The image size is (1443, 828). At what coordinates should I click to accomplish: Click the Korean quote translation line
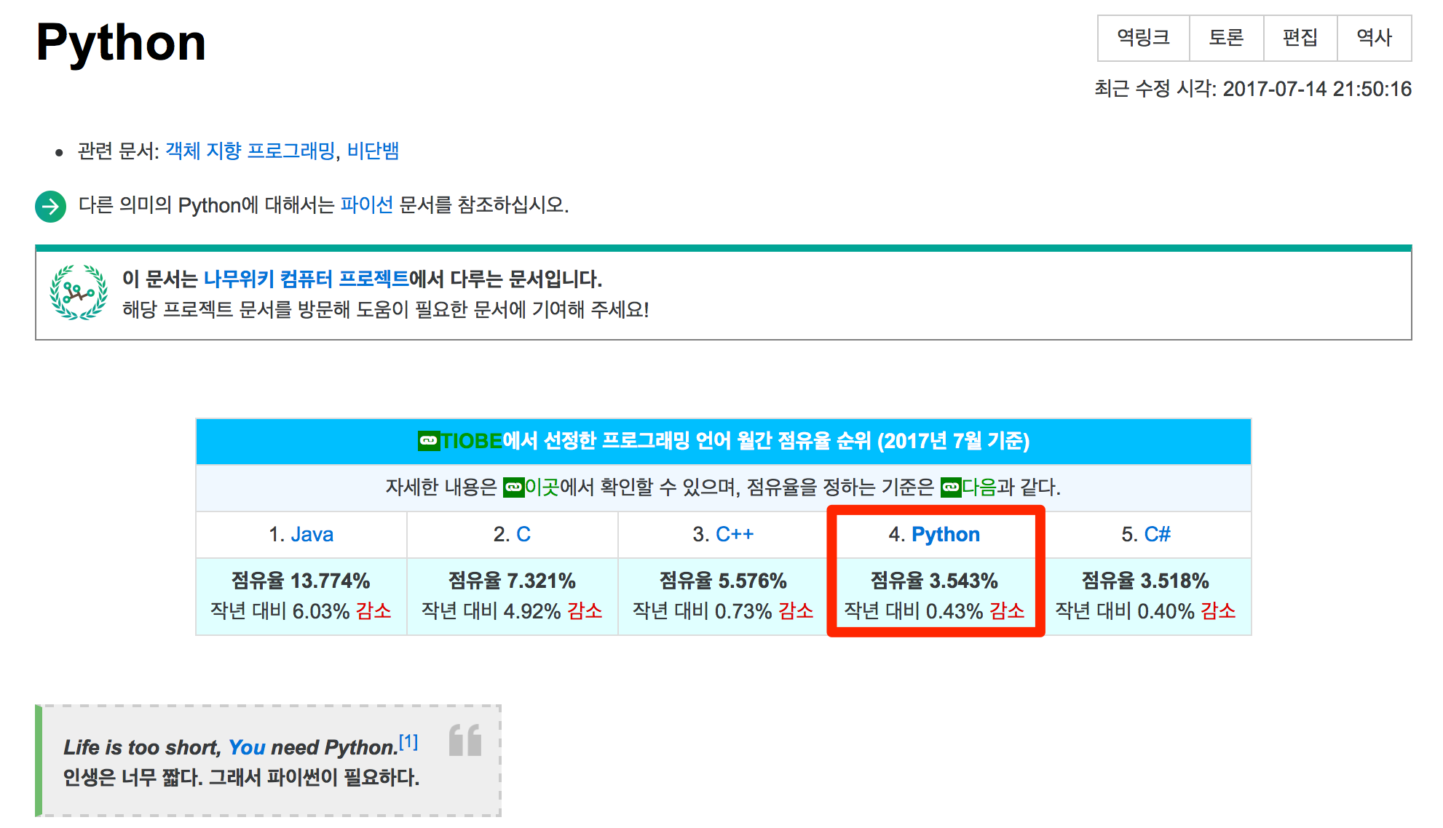click(242, 777)
